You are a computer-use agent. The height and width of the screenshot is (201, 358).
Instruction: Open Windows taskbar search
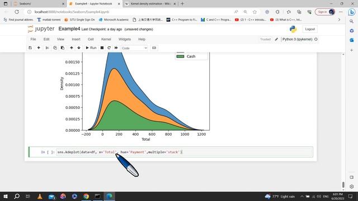[x=17, y=196]
